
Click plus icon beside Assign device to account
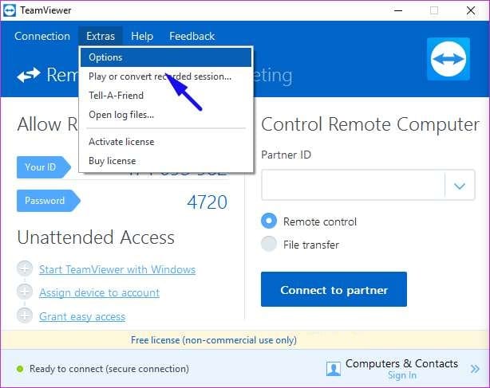pos(25,292)
